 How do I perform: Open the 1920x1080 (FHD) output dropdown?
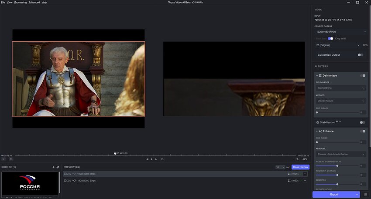click(x=341, y=32)
